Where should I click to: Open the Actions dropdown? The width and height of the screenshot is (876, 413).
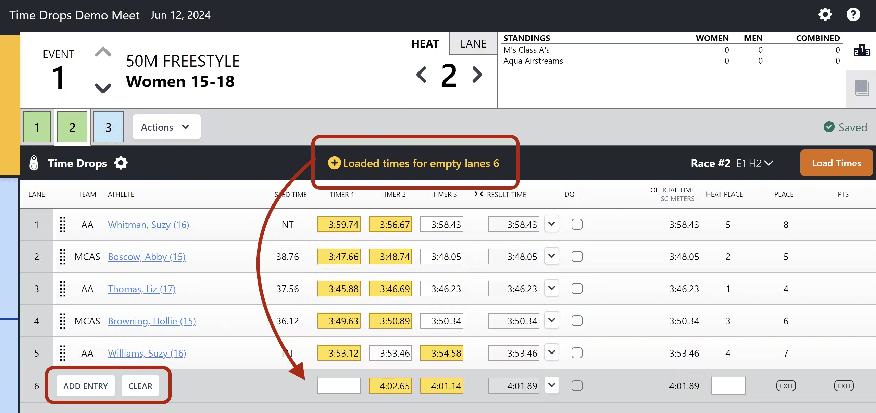[166, 127]
